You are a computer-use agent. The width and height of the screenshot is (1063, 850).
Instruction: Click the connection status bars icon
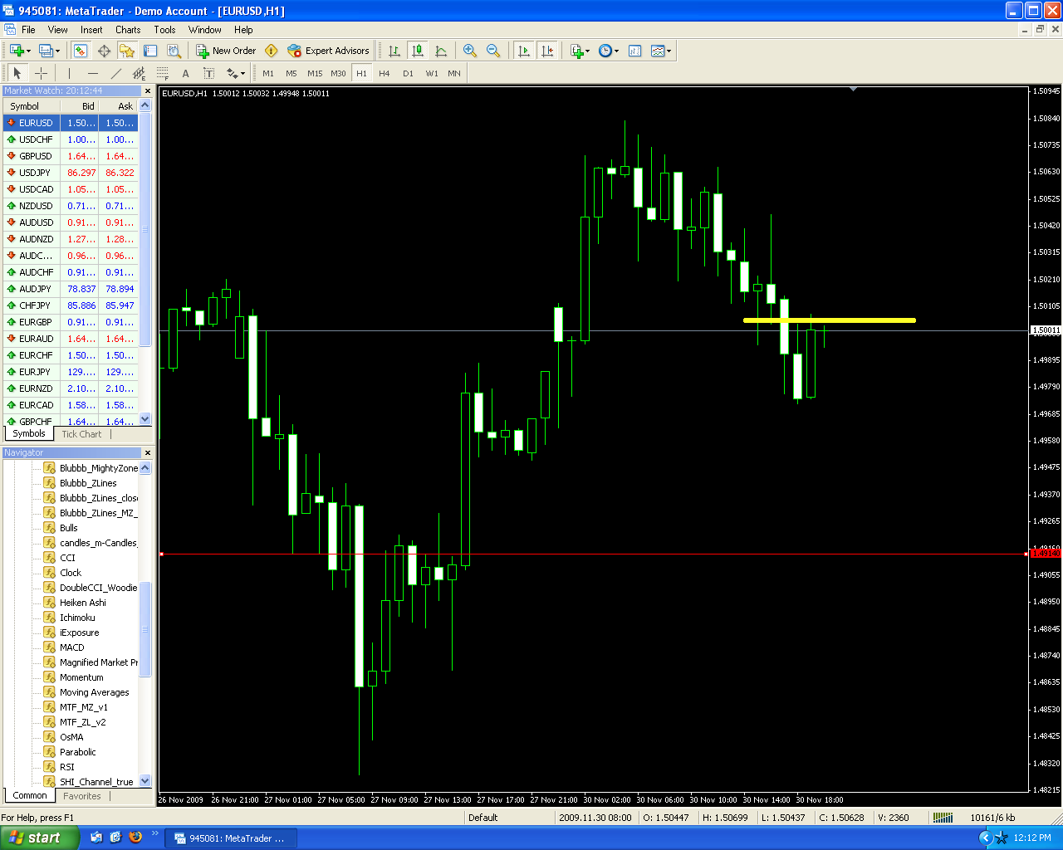pos(943,818)
